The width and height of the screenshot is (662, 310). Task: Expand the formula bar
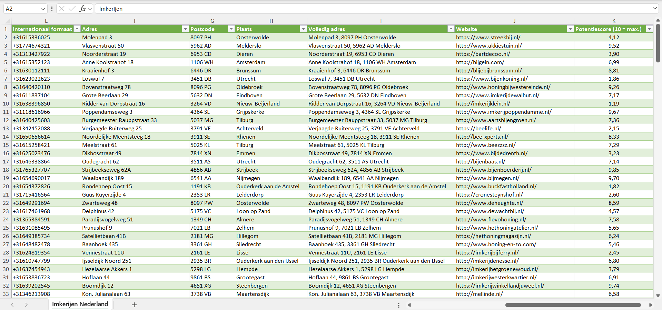(x=655, y=9)
